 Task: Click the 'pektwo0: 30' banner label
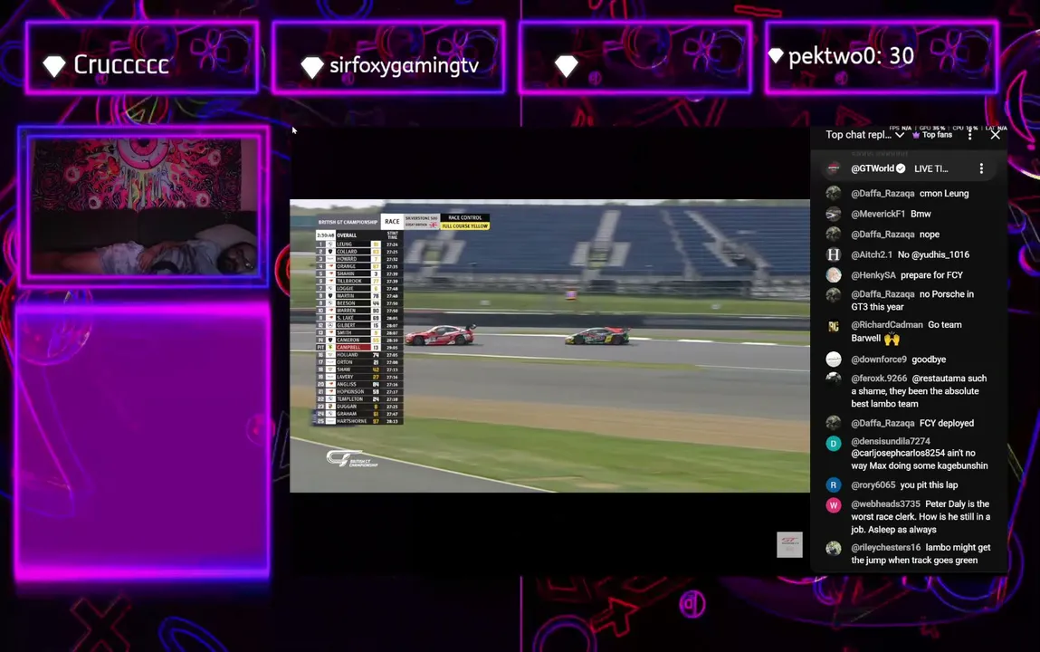tap(851, 56)
